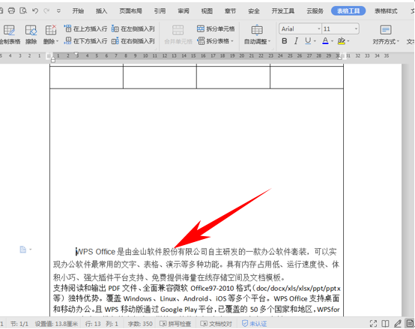Open the 删除 table delete dropdown
Viewport: 415px width, 329px height.
click(x=50, y=34)
